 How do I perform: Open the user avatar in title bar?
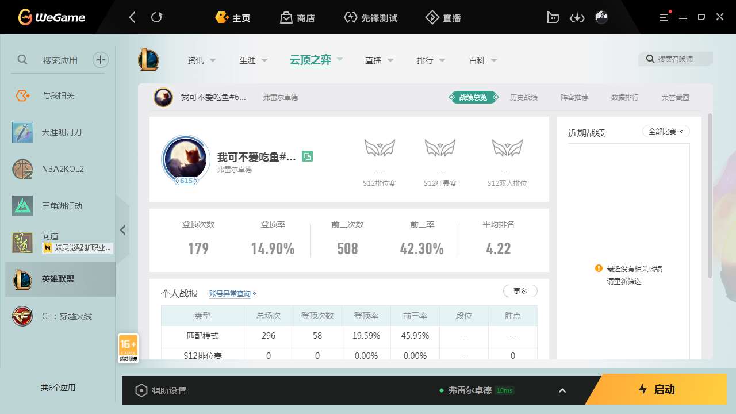pyautogui.click(x=601, y=17)
